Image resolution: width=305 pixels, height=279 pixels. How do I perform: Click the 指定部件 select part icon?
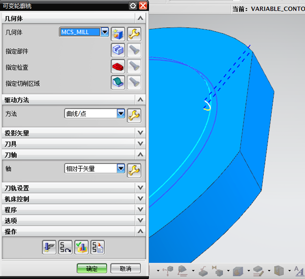point(118,50)
